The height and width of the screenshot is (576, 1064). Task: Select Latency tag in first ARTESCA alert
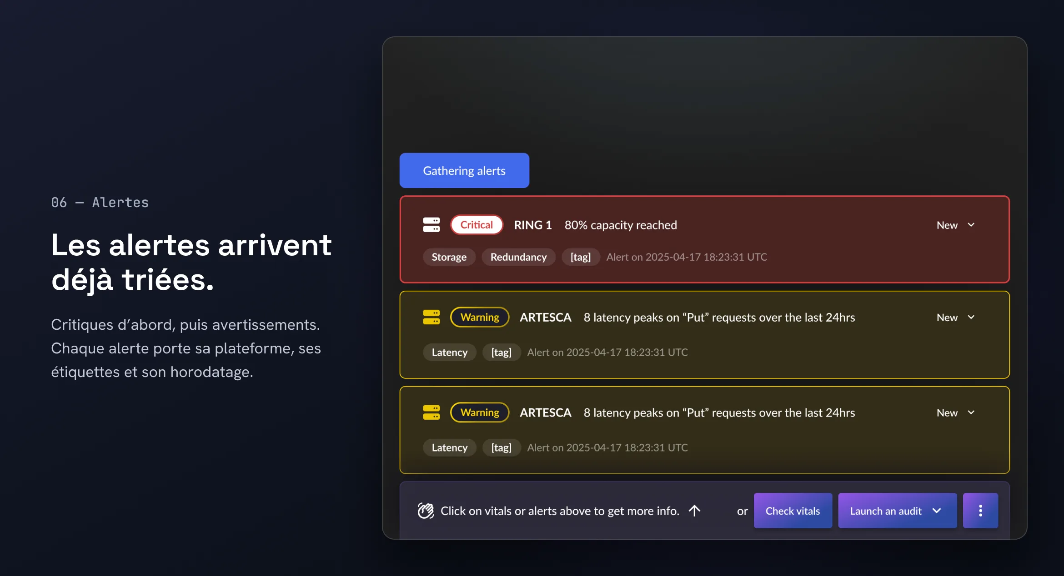(449, 353)
